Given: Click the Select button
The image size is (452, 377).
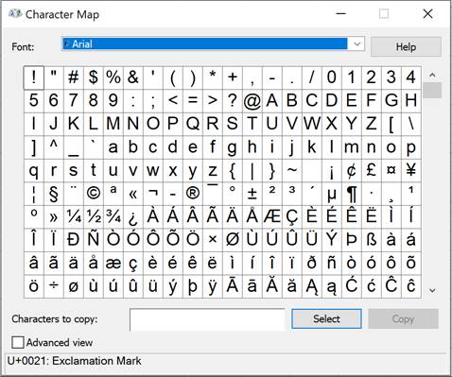Looking at the screenshot, I should pyautogui.click(x=326, y=318).
